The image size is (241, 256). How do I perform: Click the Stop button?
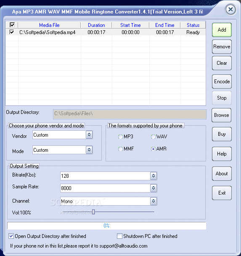point(222,98)
